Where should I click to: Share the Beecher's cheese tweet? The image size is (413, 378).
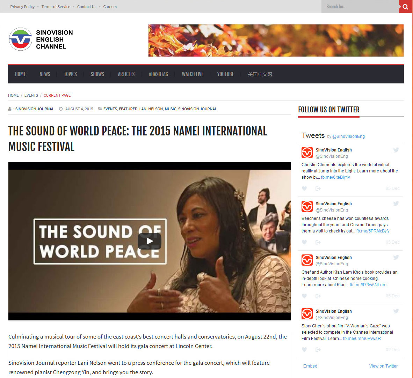[318, 242]
